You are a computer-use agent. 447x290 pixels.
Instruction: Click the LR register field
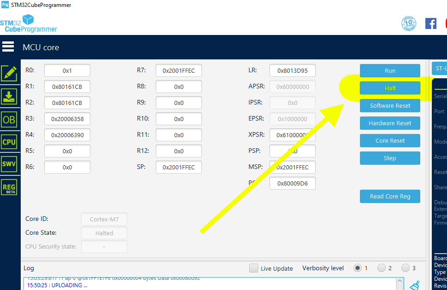[293, 70]
